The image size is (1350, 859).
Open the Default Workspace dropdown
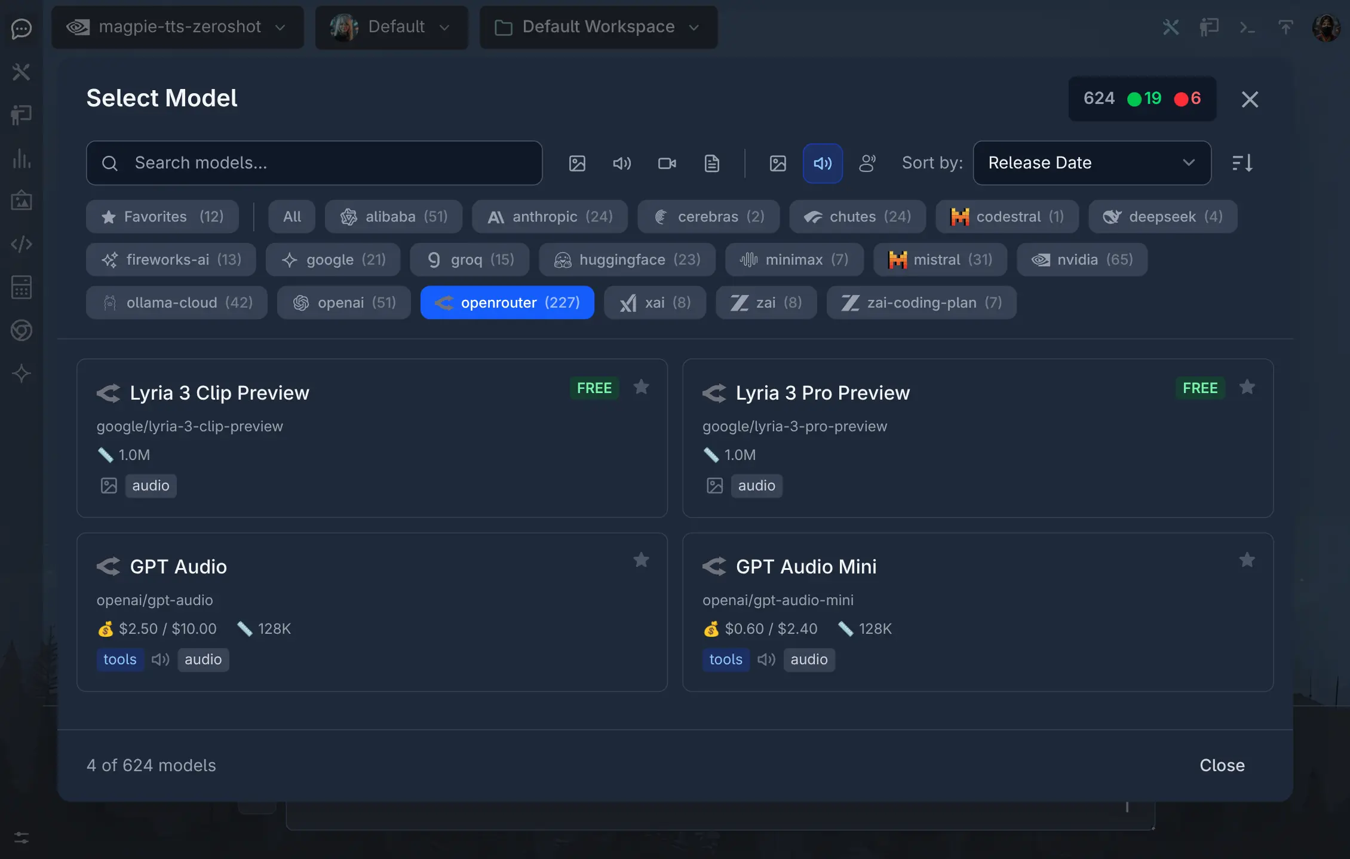[599, 27]
